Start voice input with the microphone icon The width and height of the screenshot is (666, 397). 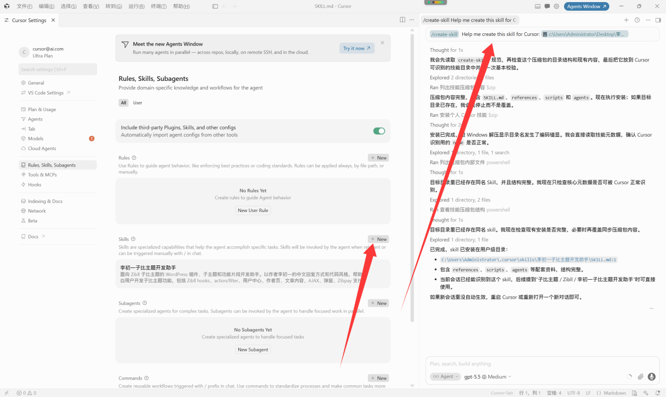[652, 377]
